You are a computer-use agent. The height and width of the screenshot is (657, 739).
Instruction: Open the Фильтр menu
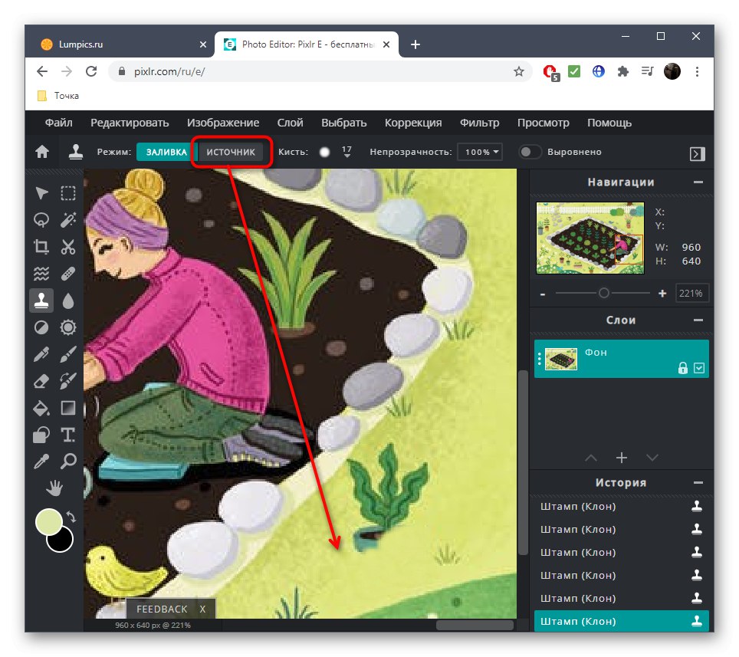click(x=479, y=122)
